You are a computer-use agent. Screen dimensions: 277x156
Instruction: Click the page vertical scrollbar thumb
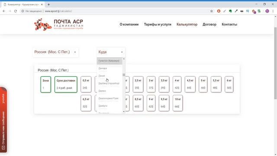pos(275,63)
